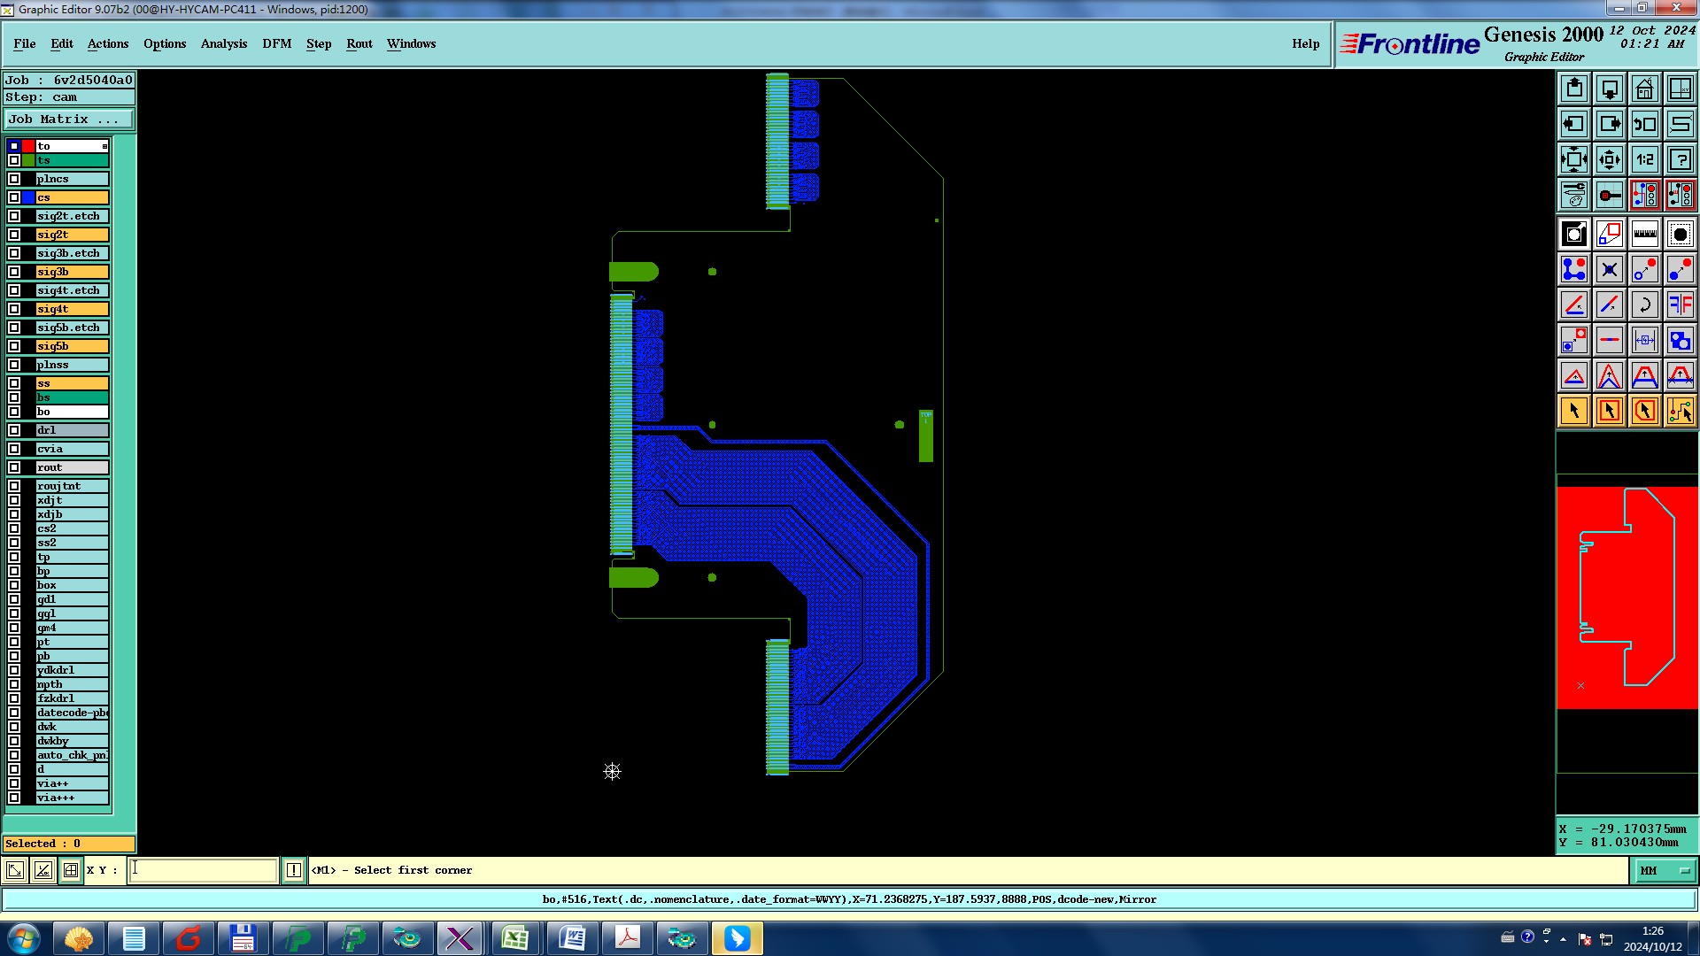
Task: Click the 1:2 zoom scale icon
Action: click(x=1644, y=159)
